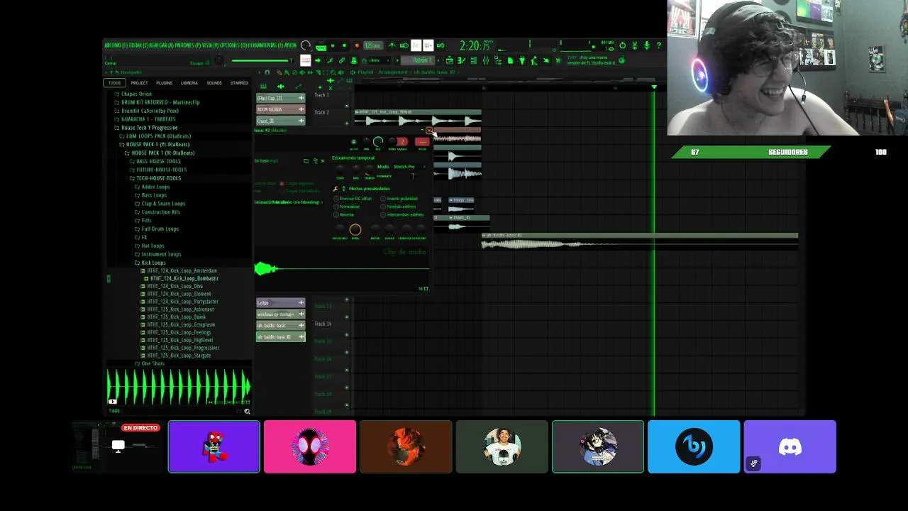Image resolution: width=908 pixels, height=511 pixels.
Task: Click the question mark help icon
Action: click(658, 45)
